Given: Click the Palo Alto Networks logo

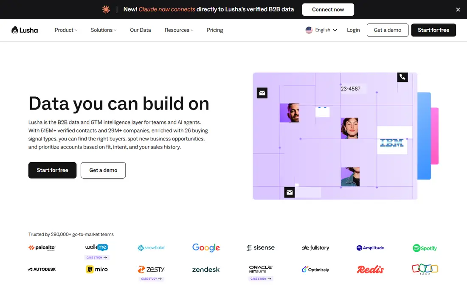Looking at the screenshot, I should point(42,248).
